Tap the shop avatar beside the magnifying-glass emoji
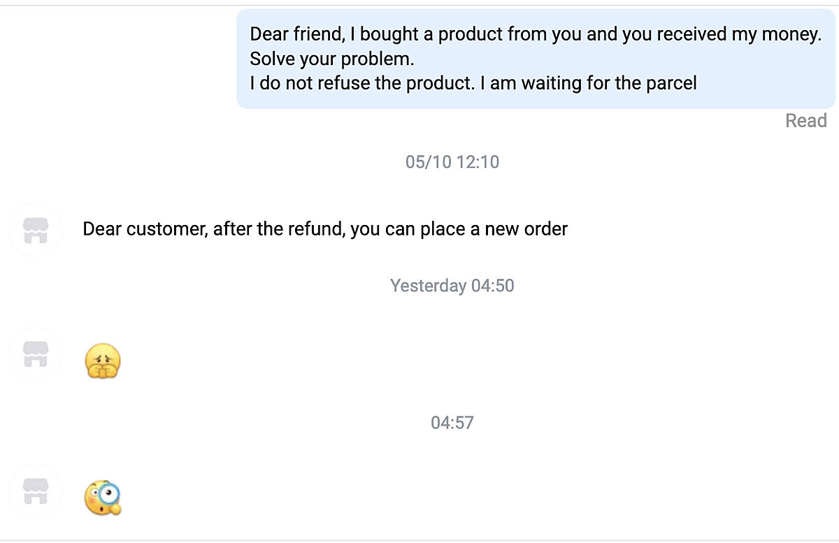The image size is (839, 543). pos(36,491)
